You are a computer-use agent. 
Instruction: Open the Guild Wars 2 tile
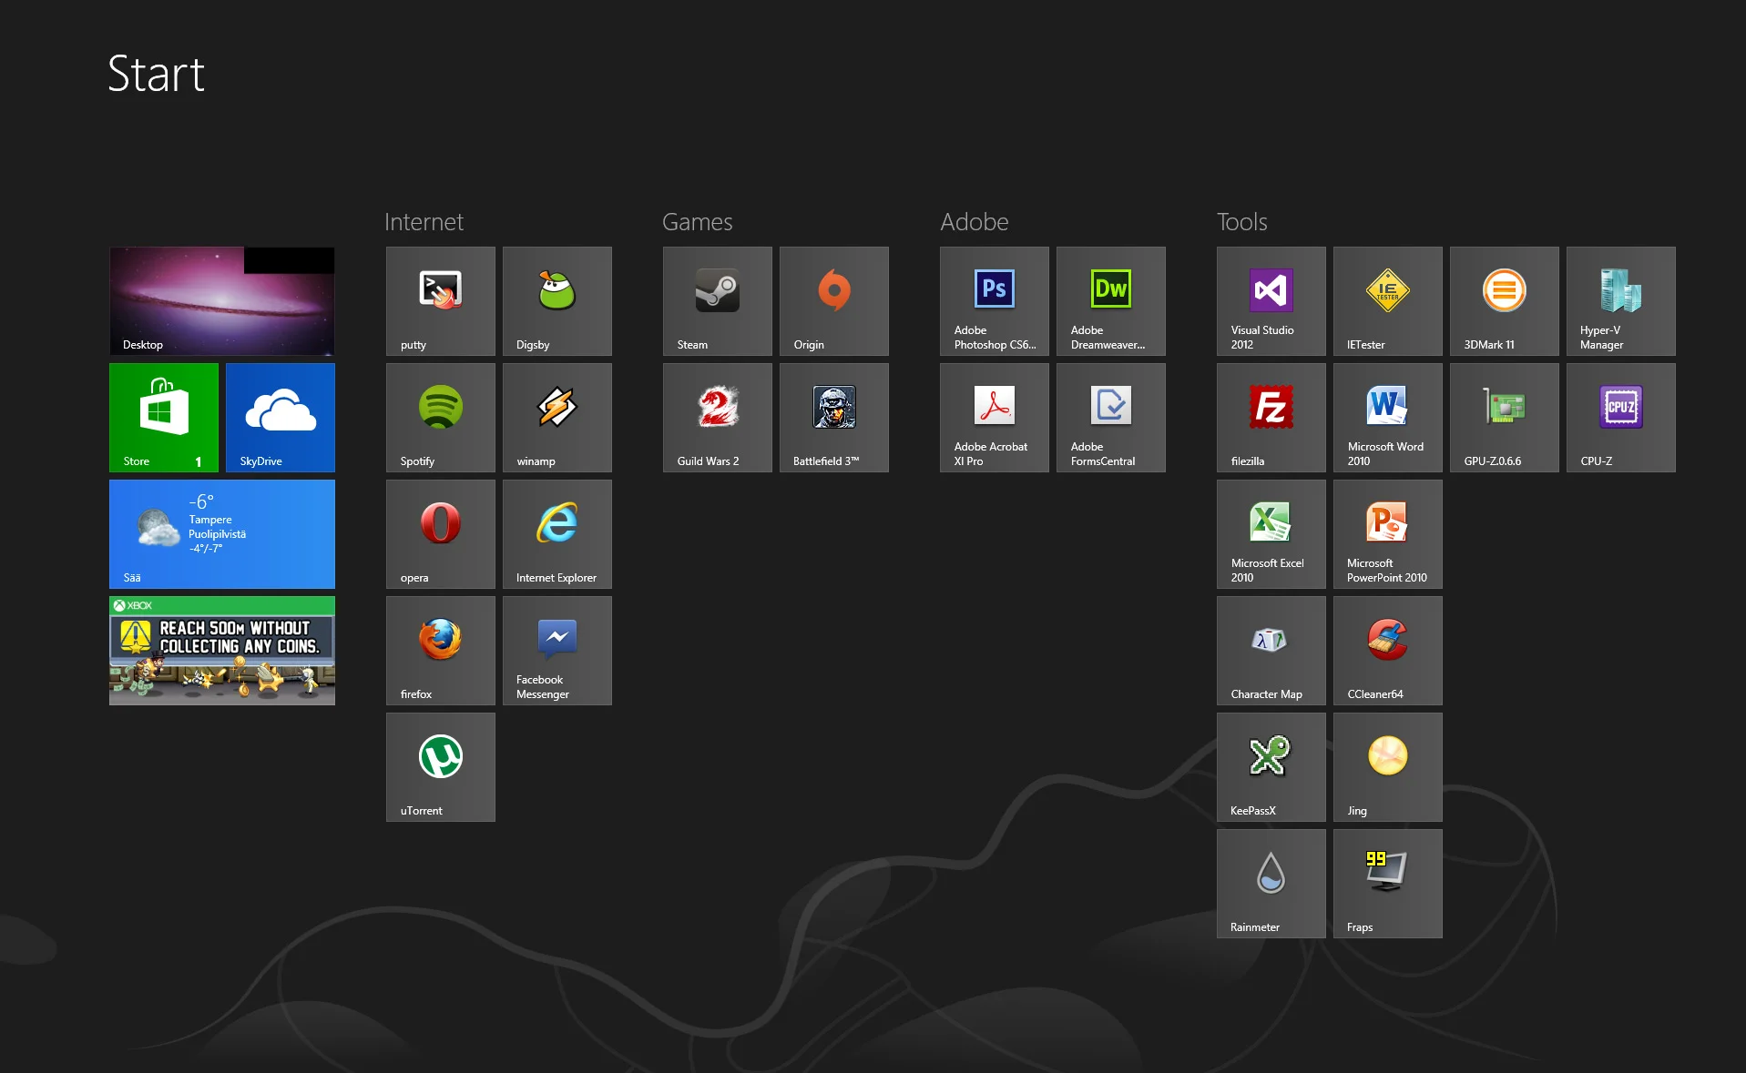(x=717, y=418)
